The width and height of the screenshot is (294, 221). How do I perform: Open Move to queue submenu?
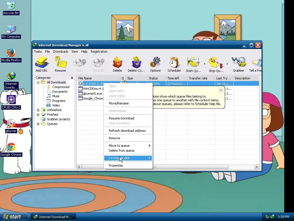click(x=128, y=146)
